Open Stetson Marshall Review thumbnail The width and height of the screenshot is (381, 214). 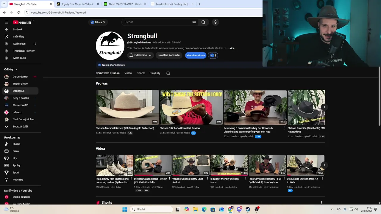pos(127,107)
